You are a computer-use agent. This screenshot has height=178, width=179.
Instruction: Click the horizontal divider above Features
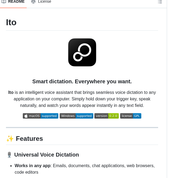(82, 128)
